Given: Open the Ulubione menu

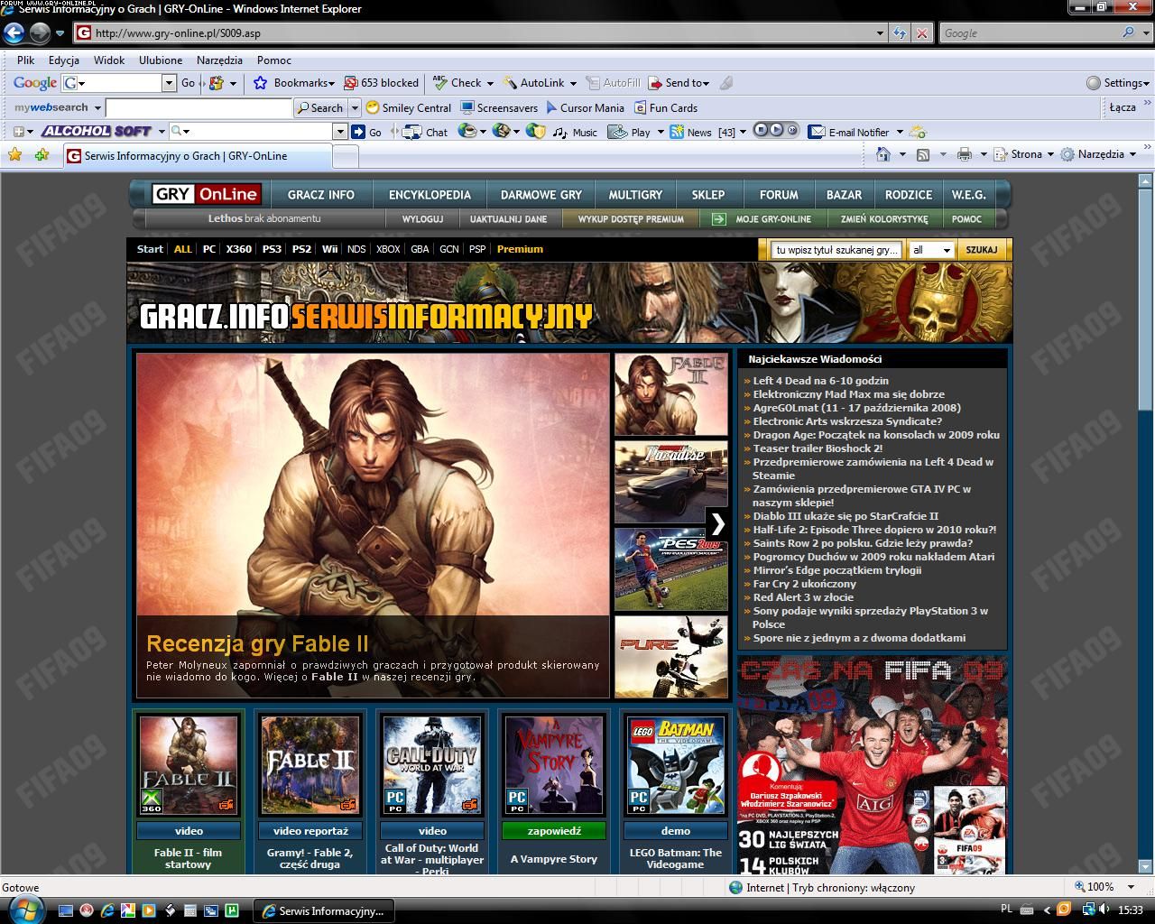Looking at the screenshot, I should 161,60.
